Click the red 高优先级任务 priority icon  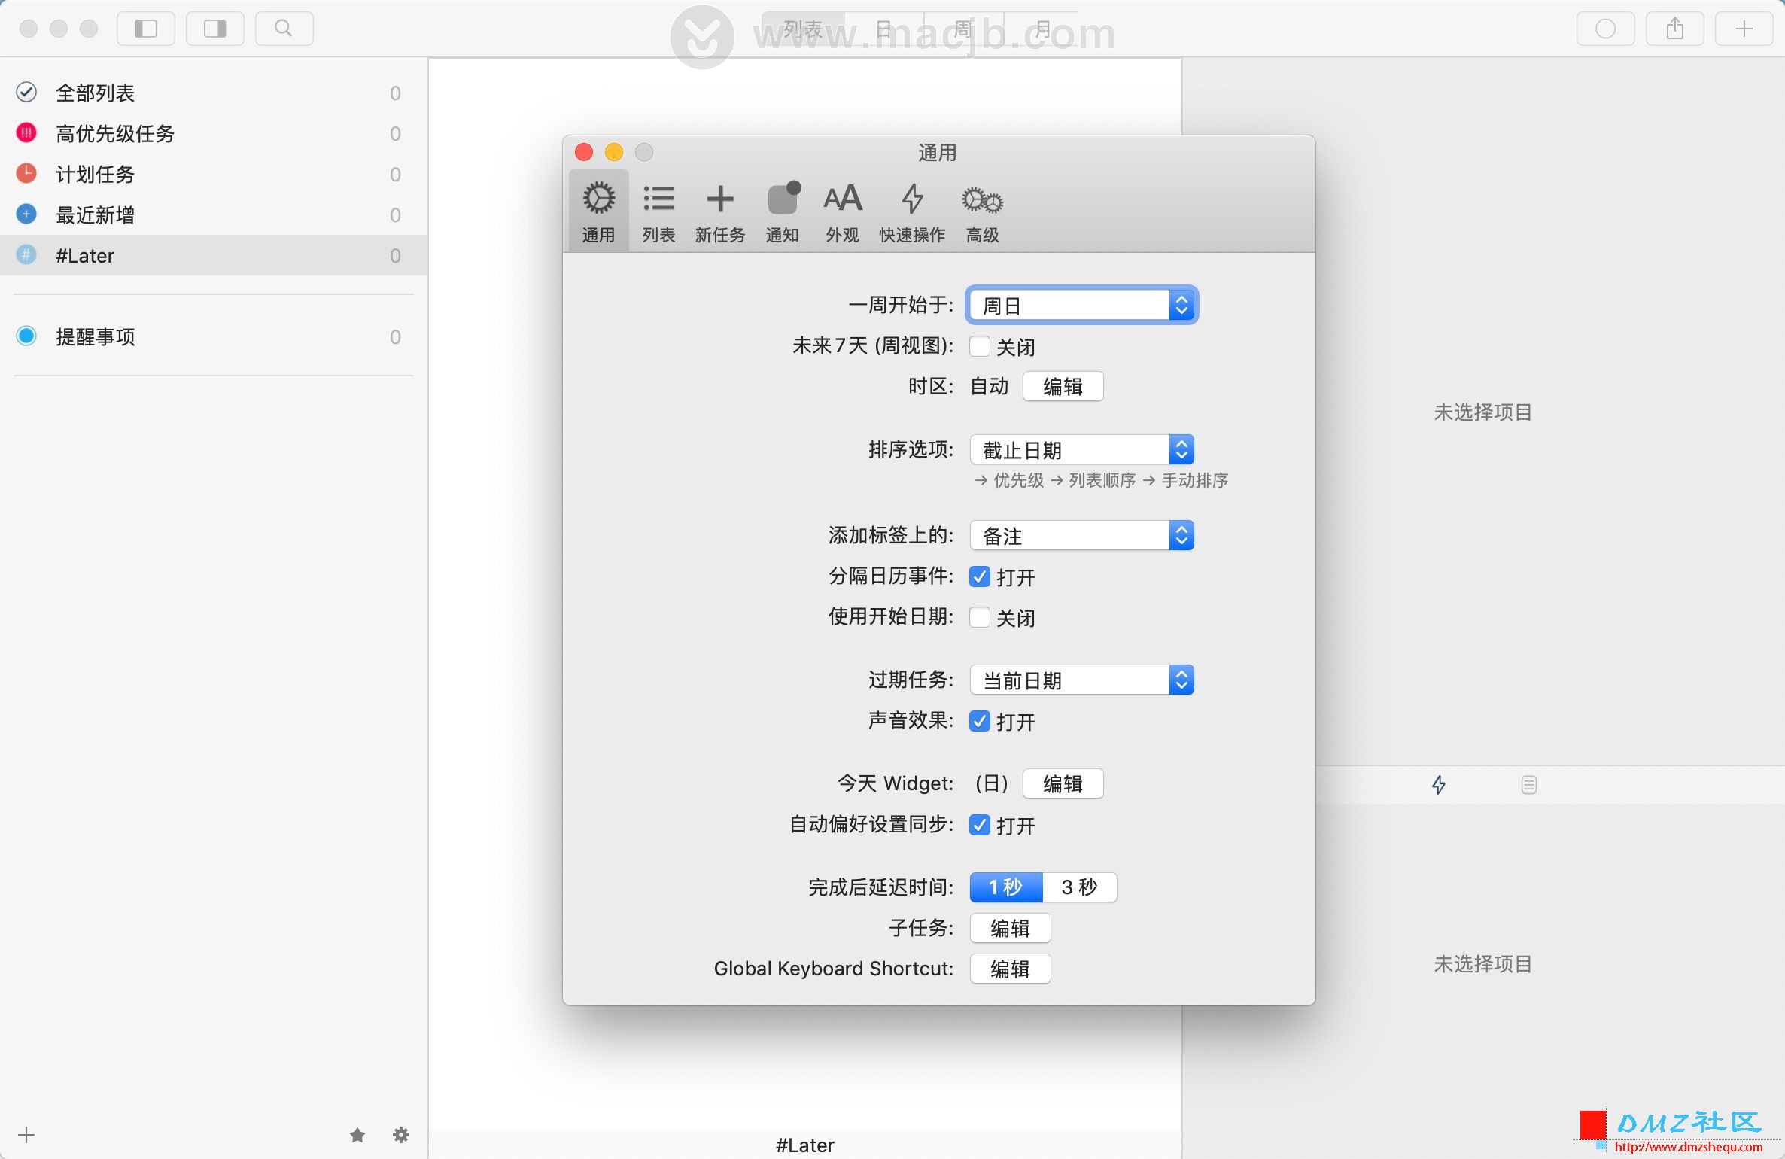26,132
